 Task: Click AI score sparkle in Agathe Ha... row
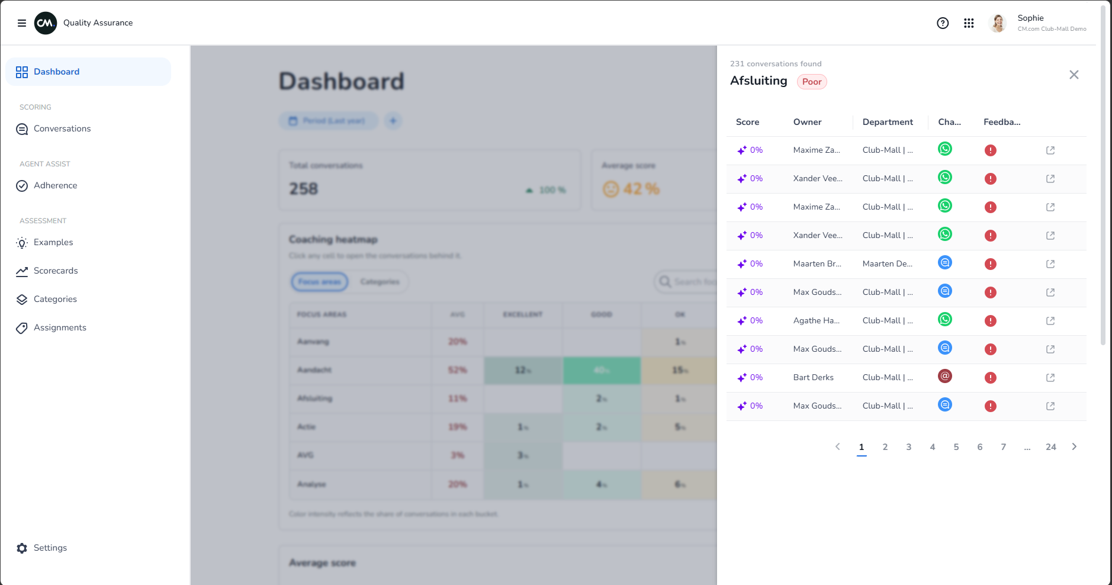point(742,321)
